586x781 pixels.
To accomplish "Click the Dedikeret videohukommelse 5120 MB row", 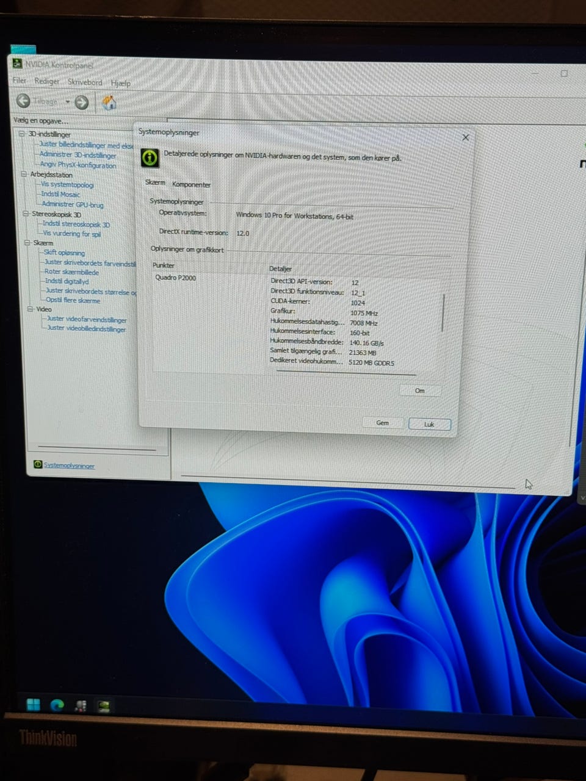I will coord(332,362).
